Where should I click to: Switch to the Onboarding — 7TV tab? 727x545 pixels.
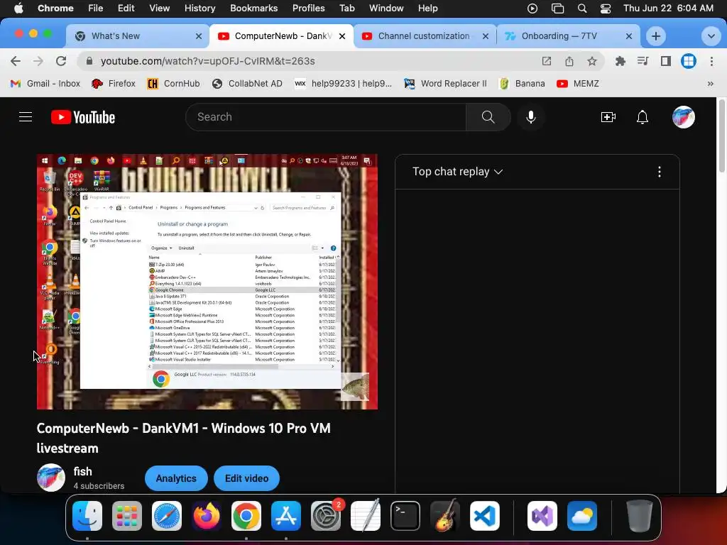[x=569, y=36]
